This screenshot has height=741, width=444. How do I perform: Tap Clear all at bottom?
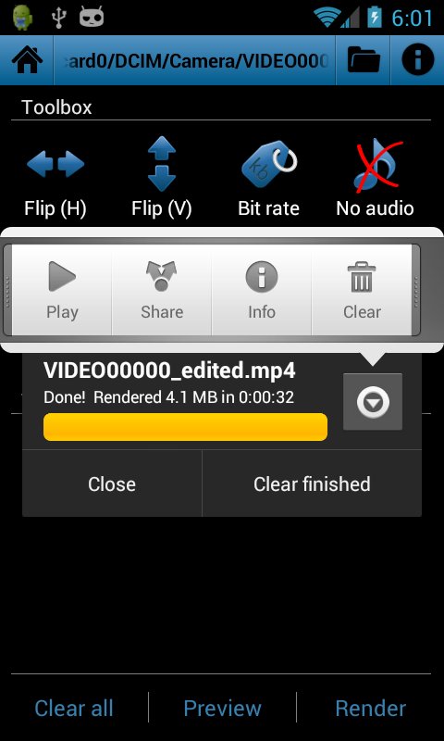point(74,708)
